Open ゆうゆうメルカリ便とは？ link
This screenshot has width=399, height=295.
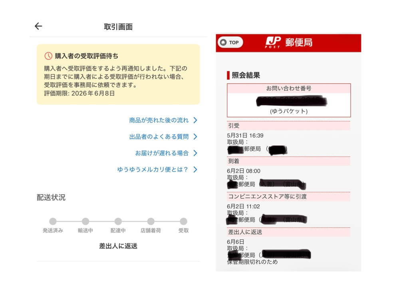pos(153,169)
